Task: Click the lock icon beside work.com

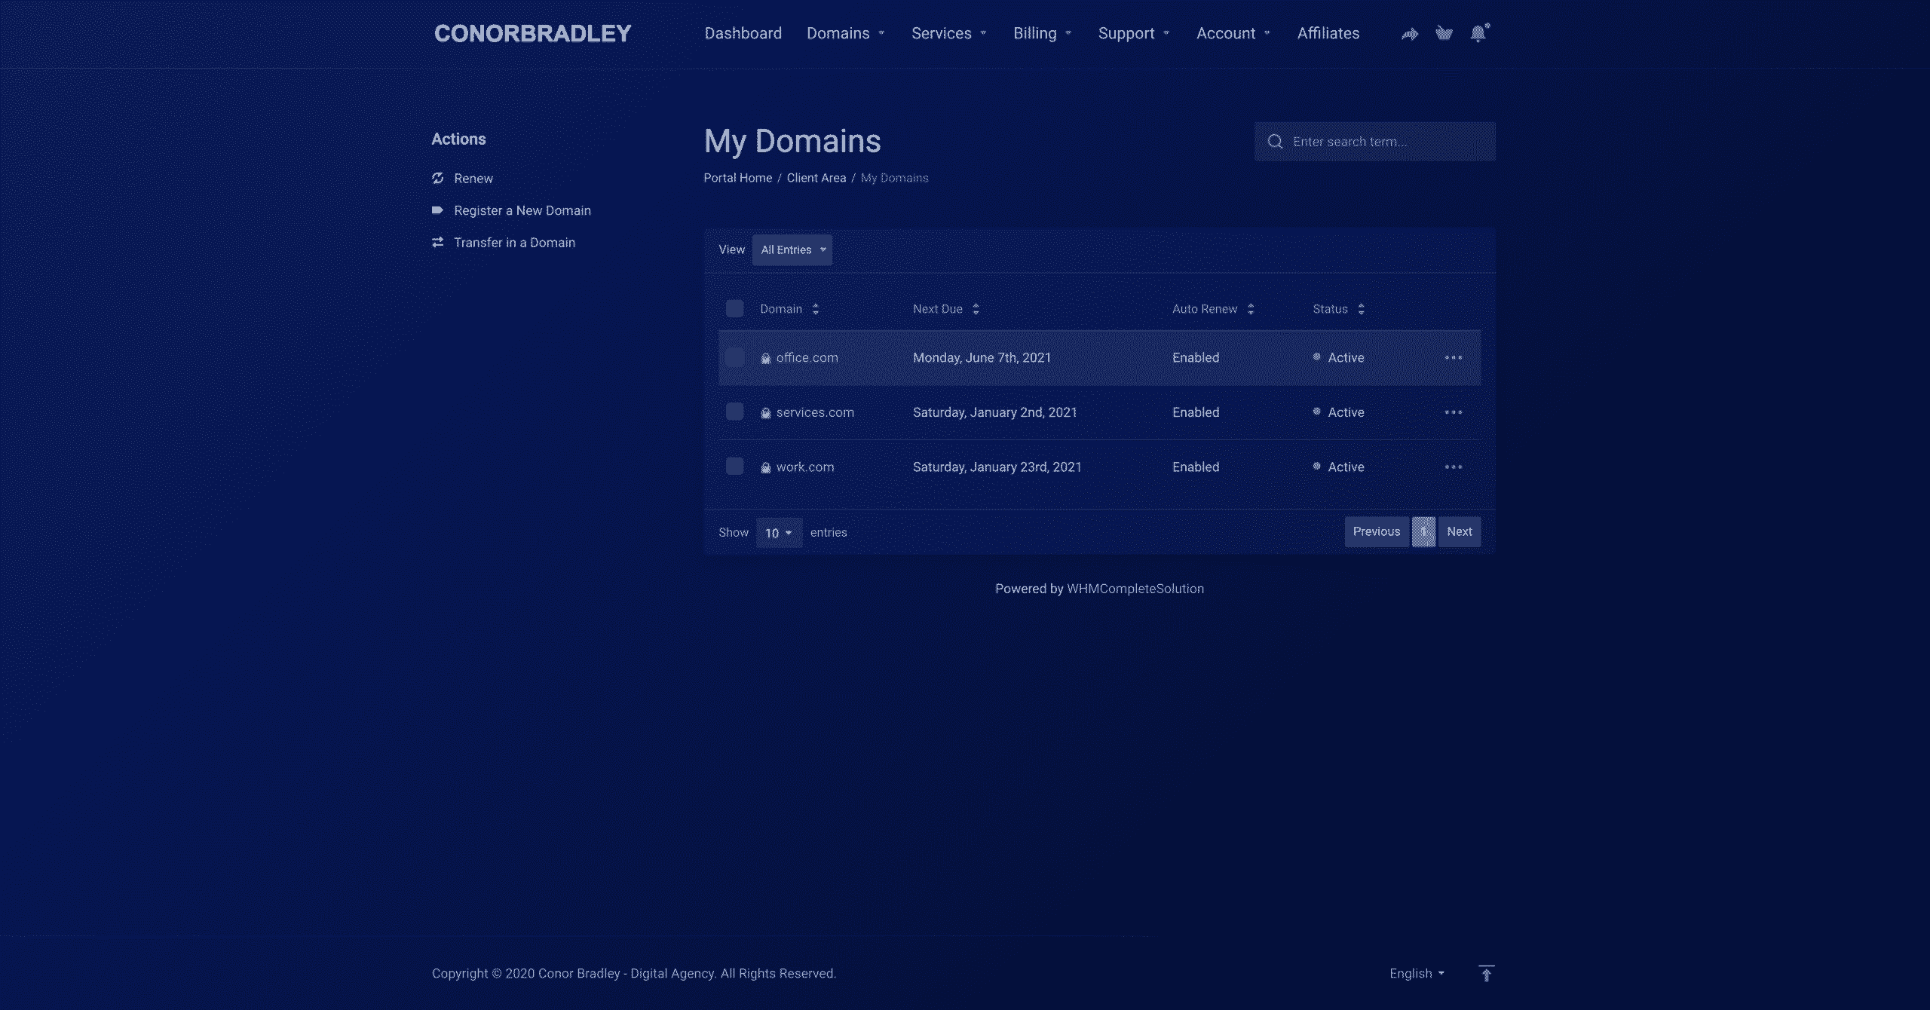Action: (765, 468)
